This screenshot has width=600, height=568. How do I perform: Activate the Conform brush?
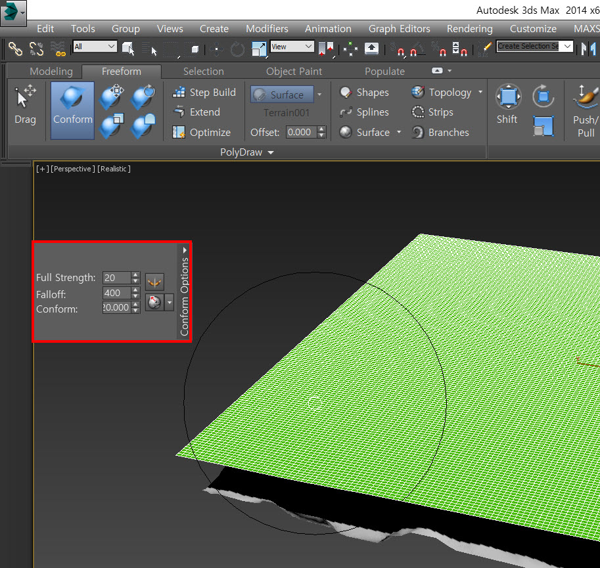72,110
